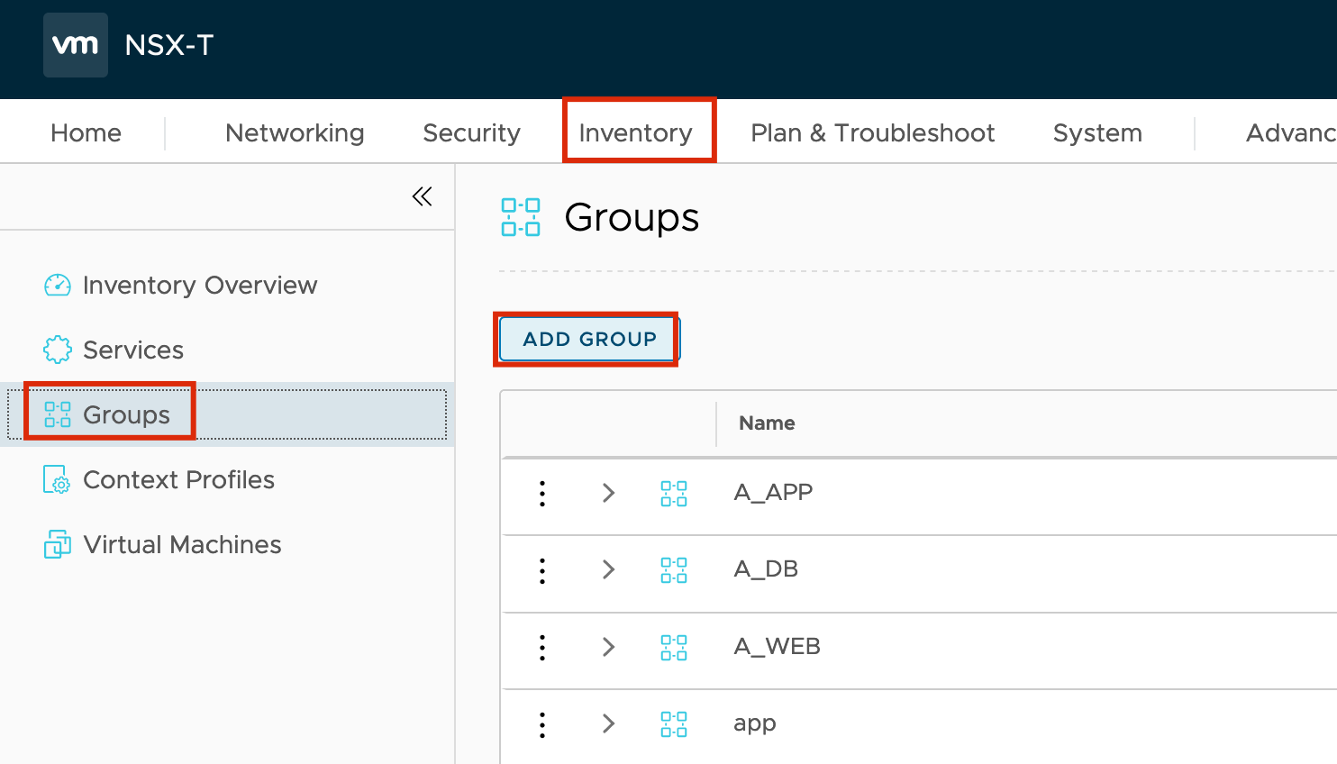Sort by Name column header
This screenshot has height=764, width=1337.
[767, 423]
